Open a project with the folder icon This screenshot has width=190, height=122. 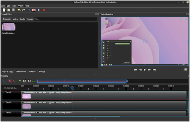point(9,10)
